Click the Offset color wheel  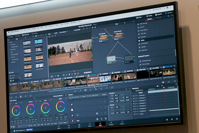(60, 107)
